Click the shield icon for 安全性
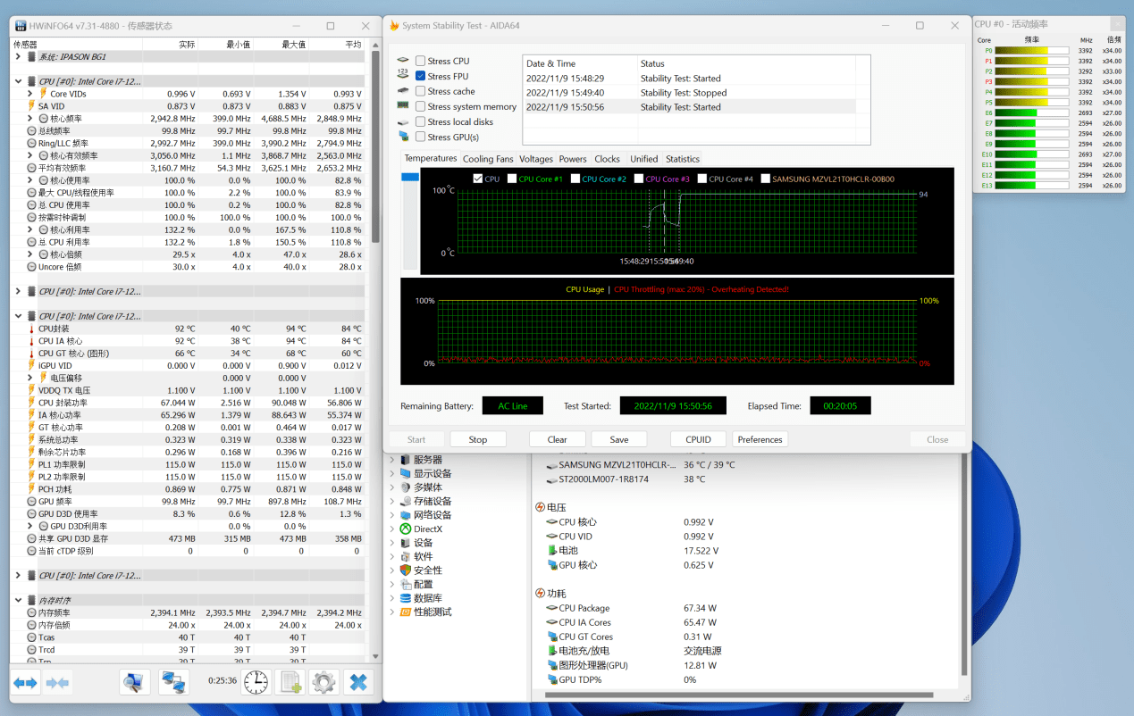The height and width of the screenshot is (716, 1134). 405,570
